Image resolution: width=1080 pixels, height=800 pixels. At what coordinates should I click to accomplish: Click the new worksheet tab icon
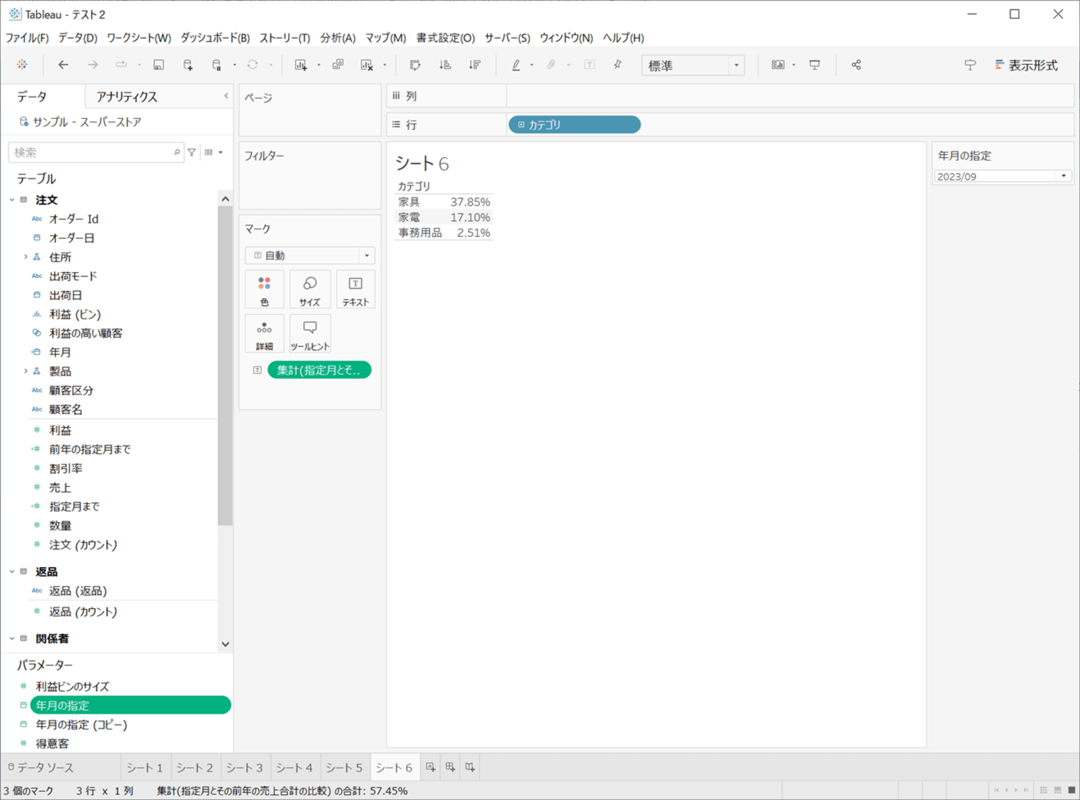[x=430, y=767]
